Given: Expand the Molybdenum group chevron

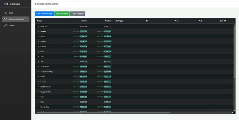Looking at the screenshot, I should tap(38, 87).
